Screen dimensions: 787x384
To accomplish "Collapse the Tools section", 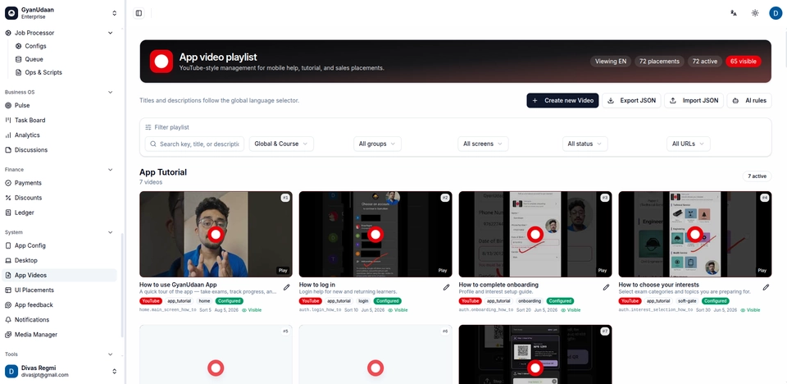I will (x=111, y=354).
